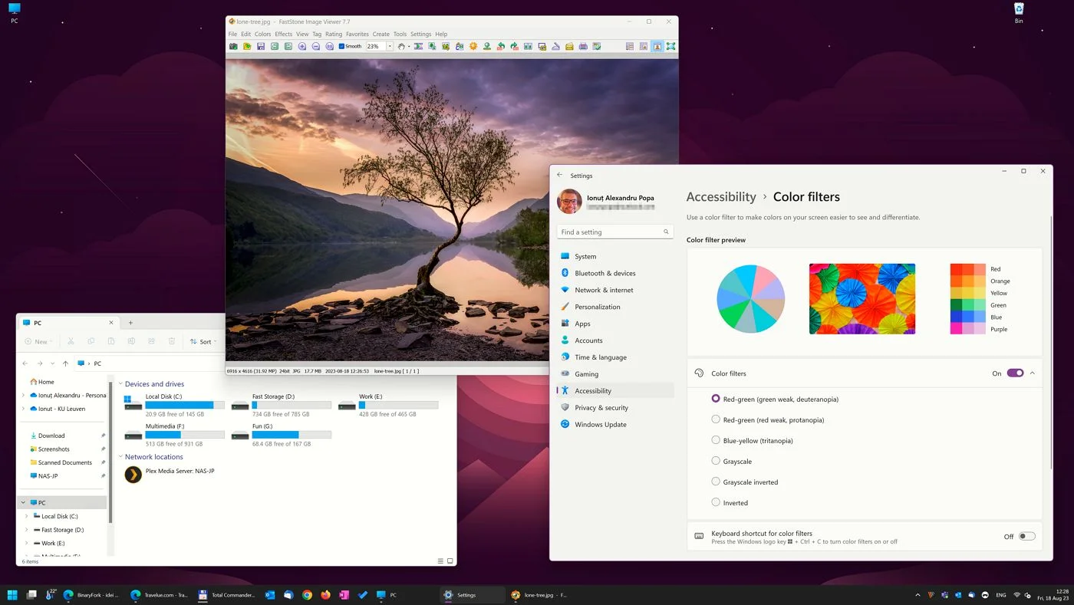The image size is (1074, 605).
Task: Open the Screenshots folder in Explorer sidebar
Action: [x=54, y=449]
